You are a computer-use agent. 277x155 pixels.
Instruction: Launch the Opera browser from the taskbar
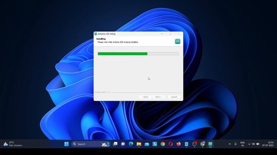pos(171,144)
